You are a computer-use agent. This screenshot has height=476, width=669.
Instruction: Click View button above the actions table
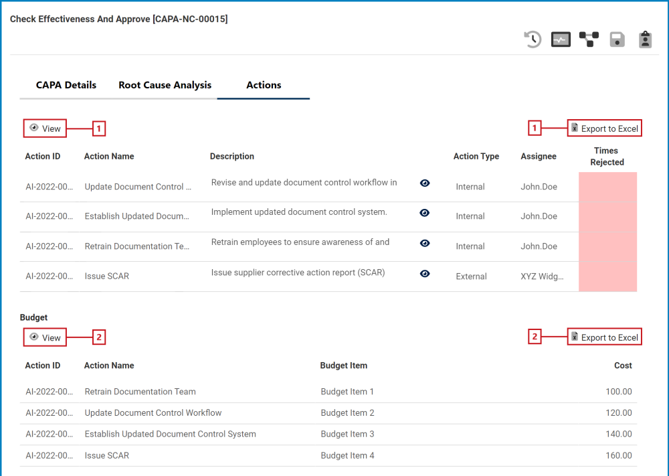[45, 129]
